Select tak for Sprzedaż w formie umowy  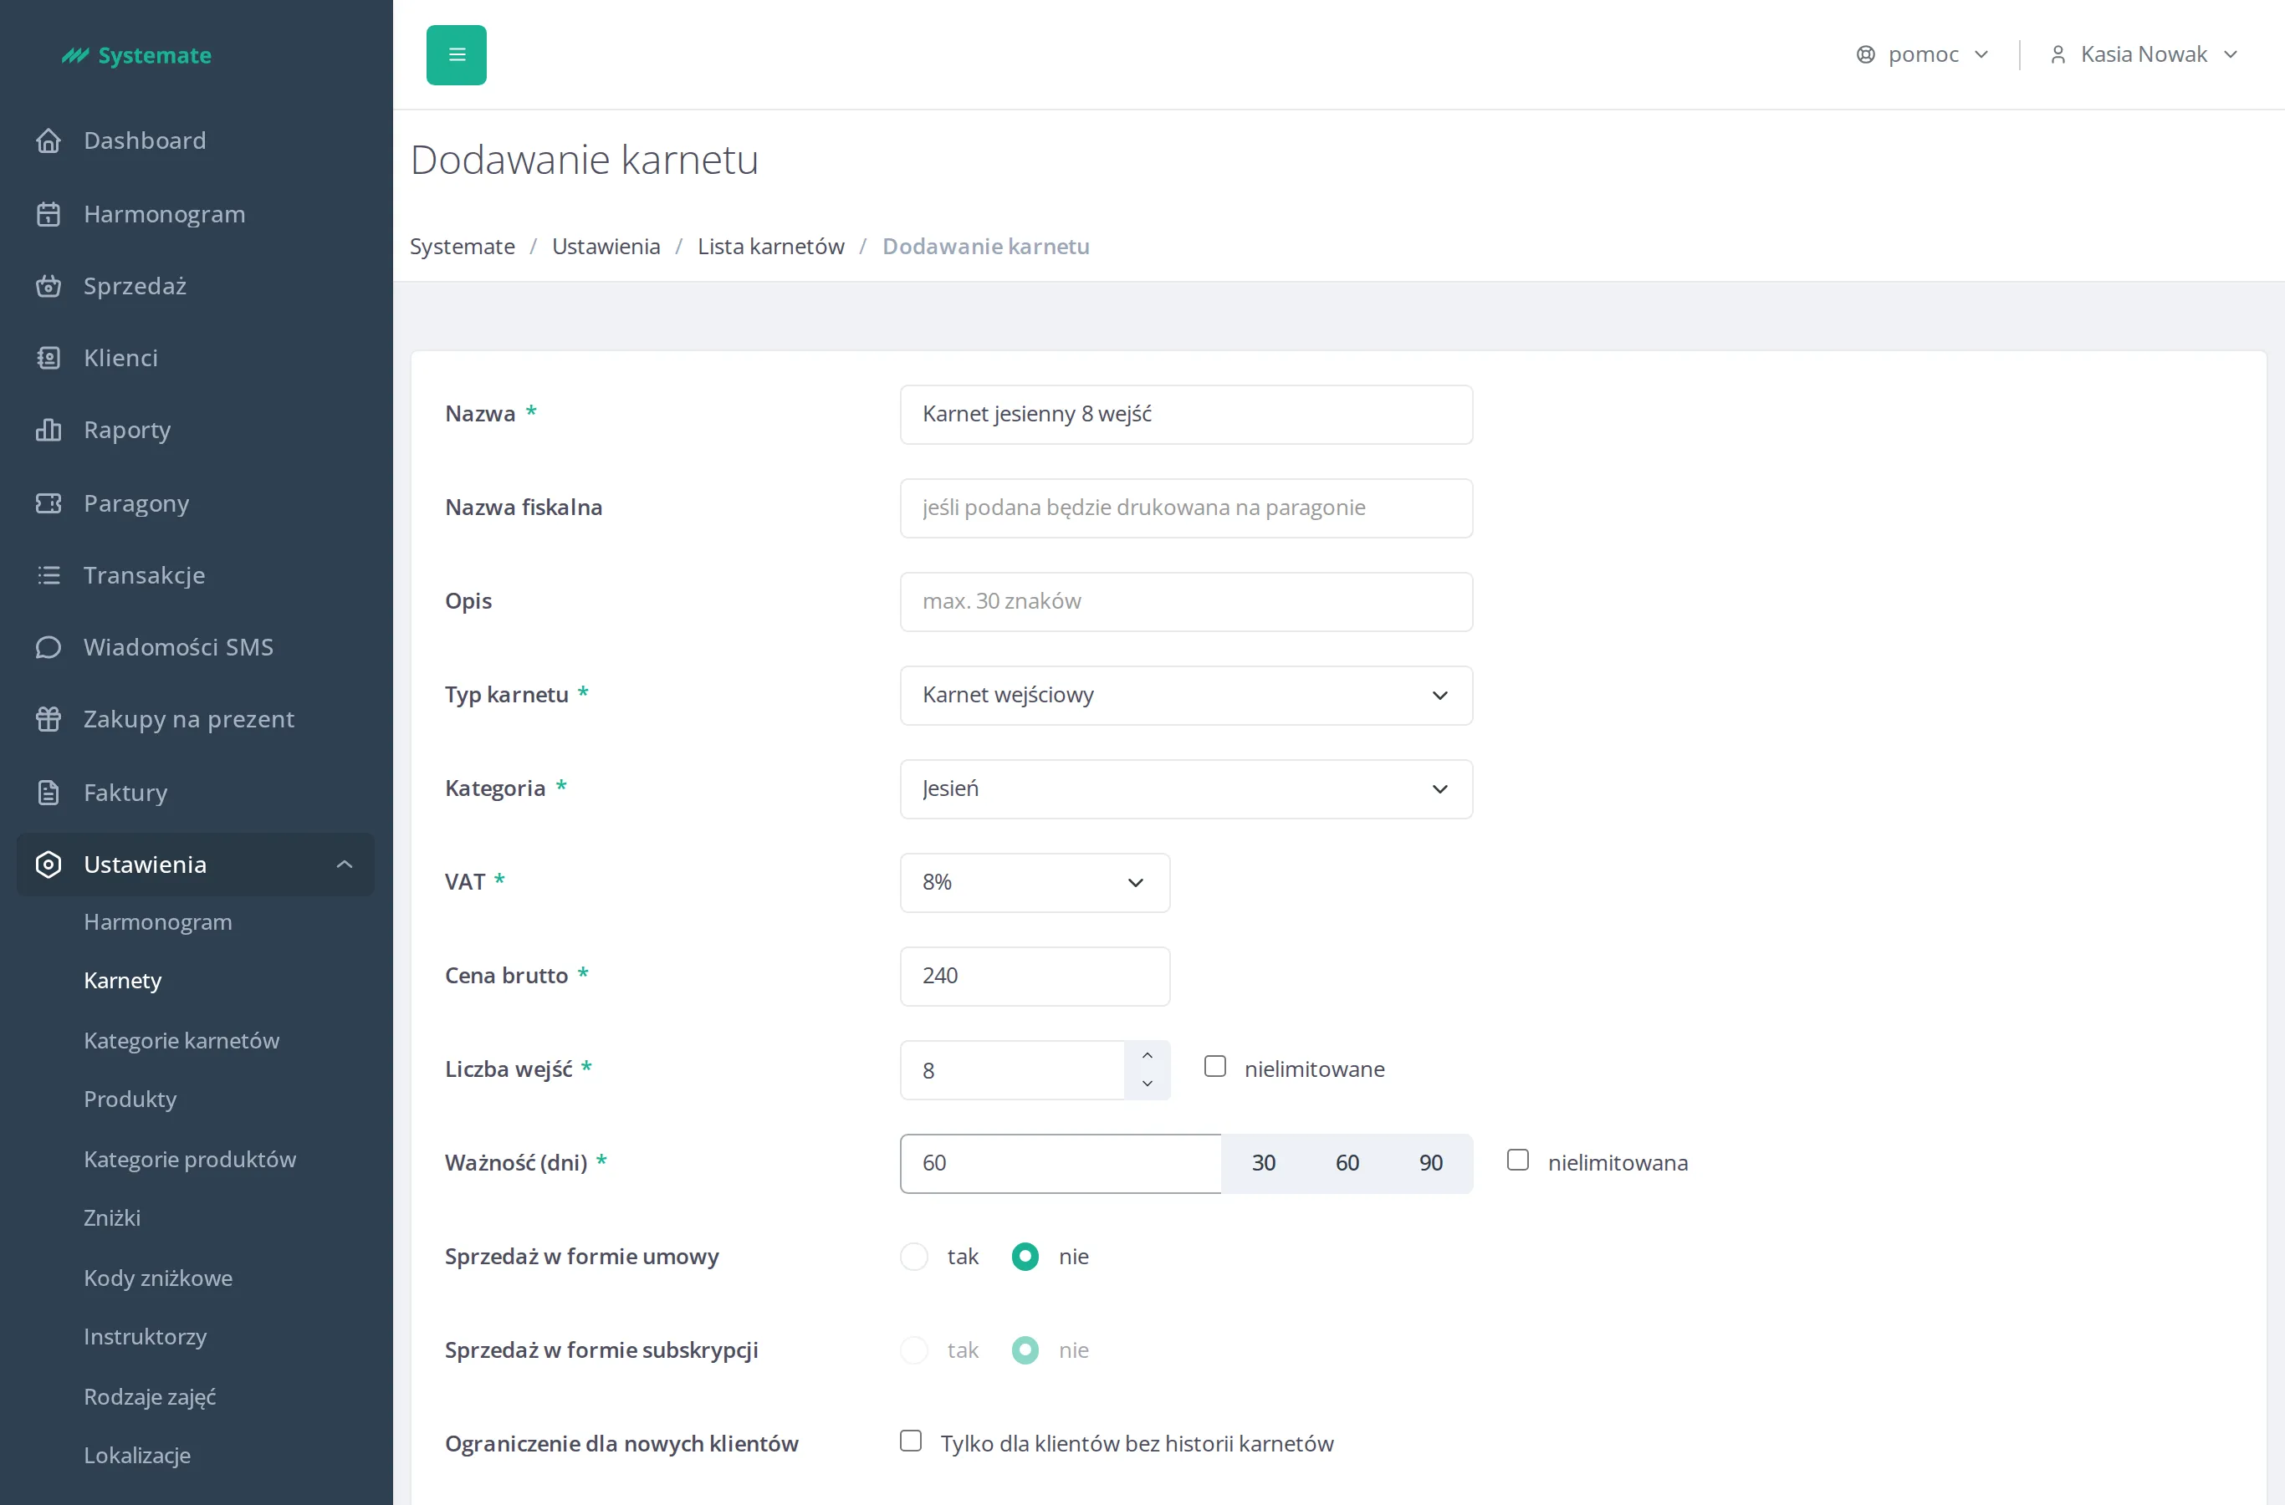tap(914, 1257)
